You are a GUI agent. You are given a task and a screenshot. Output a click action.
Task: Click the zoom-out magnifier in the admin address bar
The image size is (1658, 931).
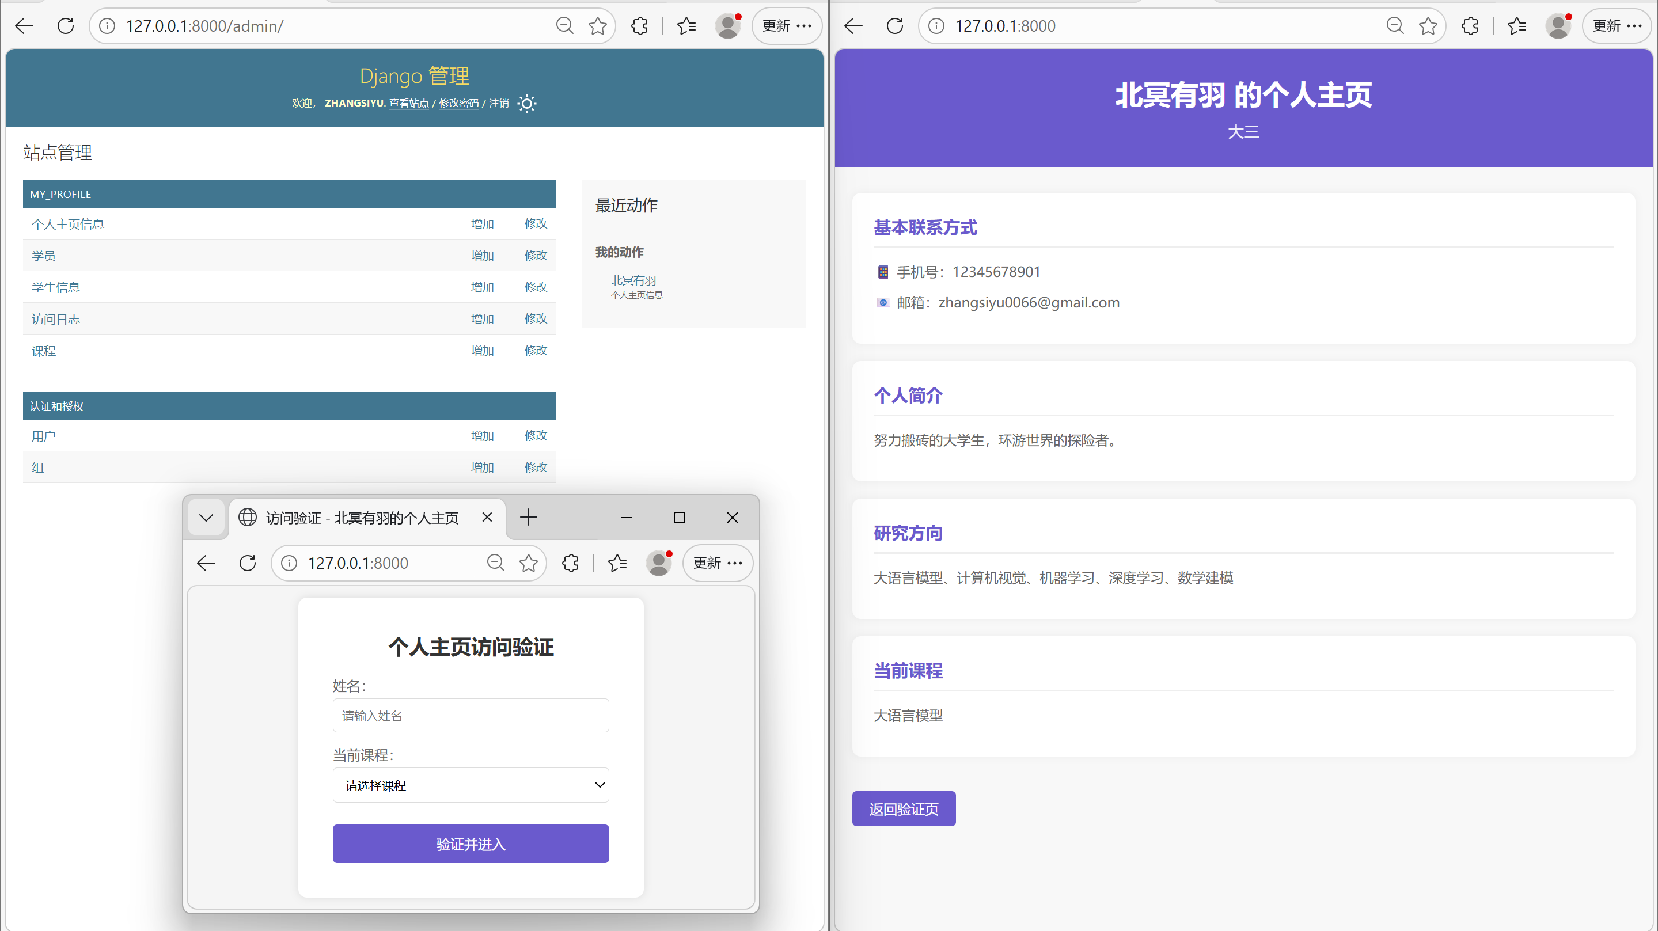pyautogui.click(x=564, y=26)
